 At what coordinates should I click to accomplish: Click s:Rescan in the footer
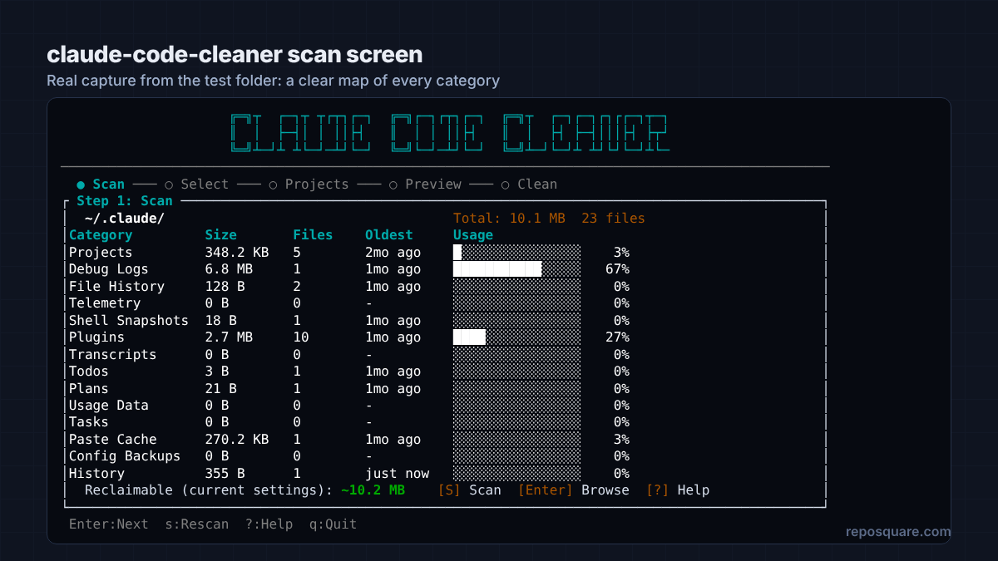pyautogui.click(x=196, y=524)
